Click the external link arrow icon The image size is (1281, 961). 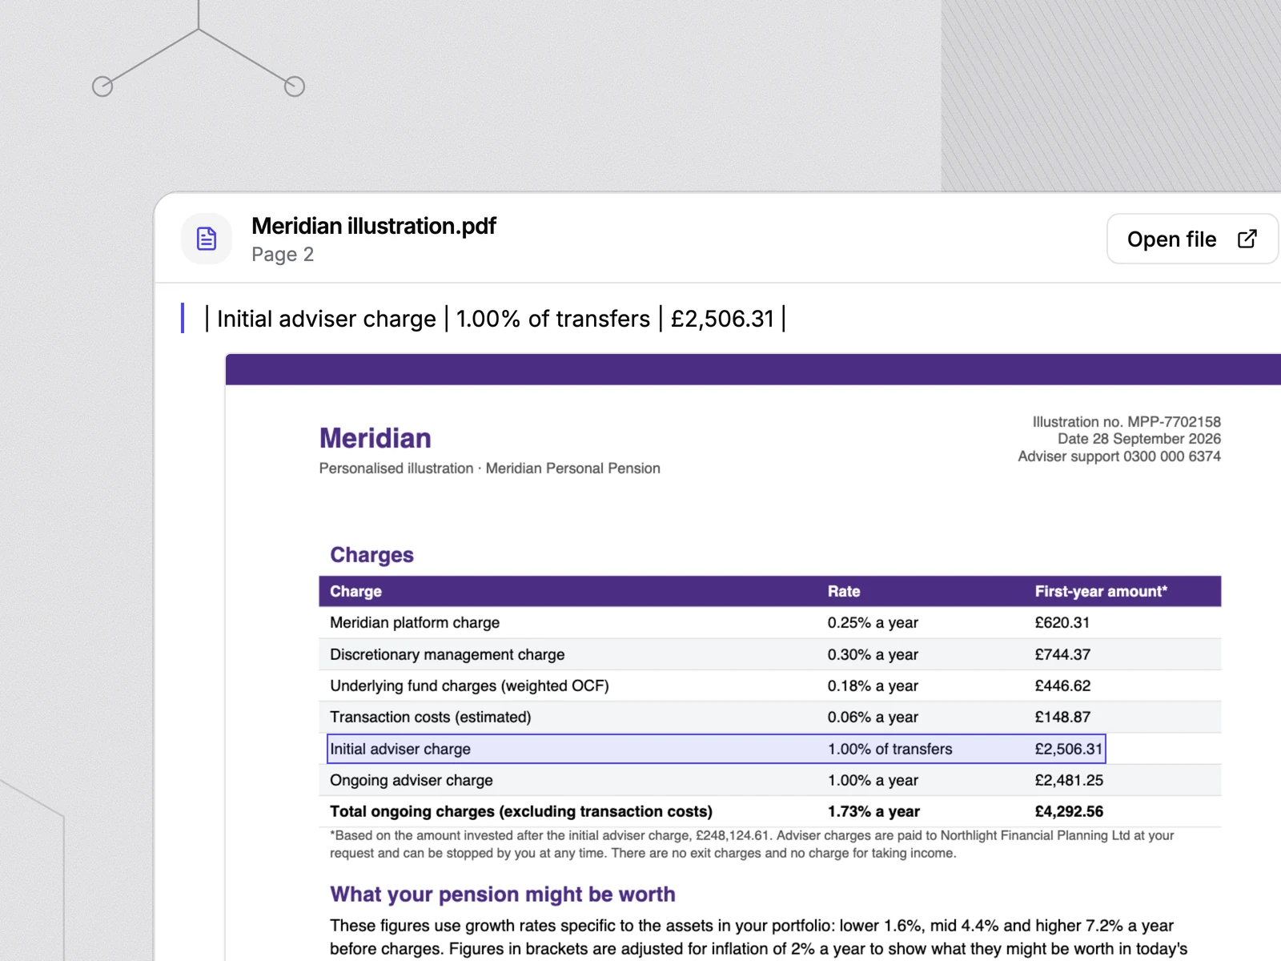coord(1247,239)
